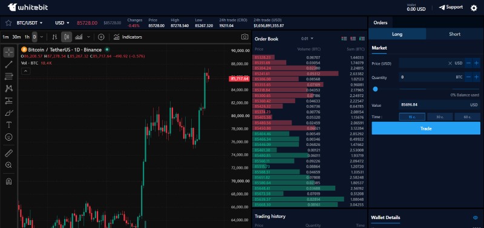
Task: Collapse the chart legend chevron
Action: [25, 71]
